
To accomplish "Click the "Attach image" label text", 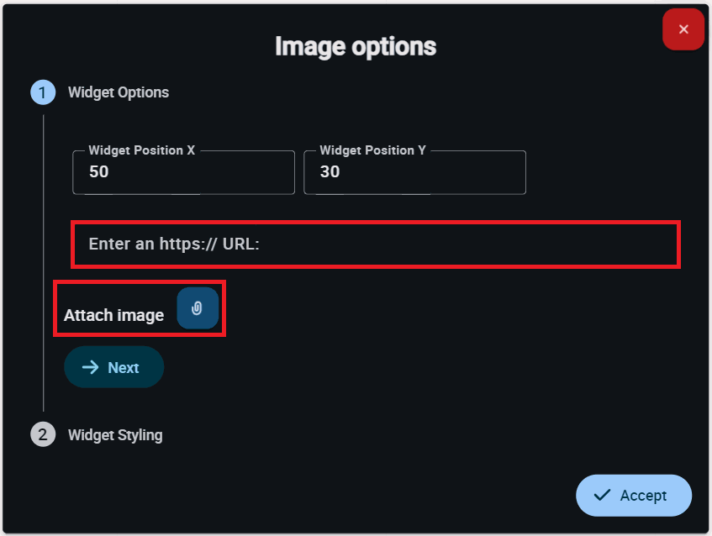I will [x=113, y=316].
